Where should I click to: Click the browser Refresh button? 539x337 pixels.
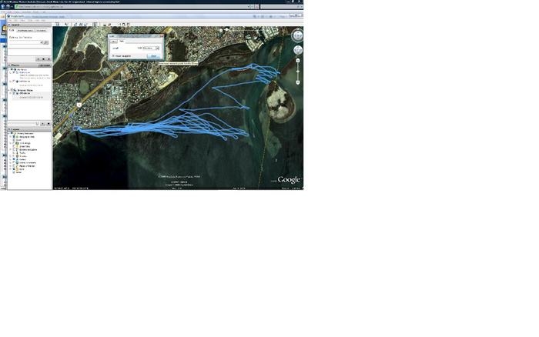[253, 6]
